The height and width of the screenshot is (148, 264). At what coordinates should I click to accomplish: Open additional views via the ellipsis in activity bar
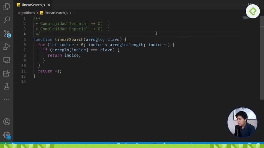coord(6,100)
